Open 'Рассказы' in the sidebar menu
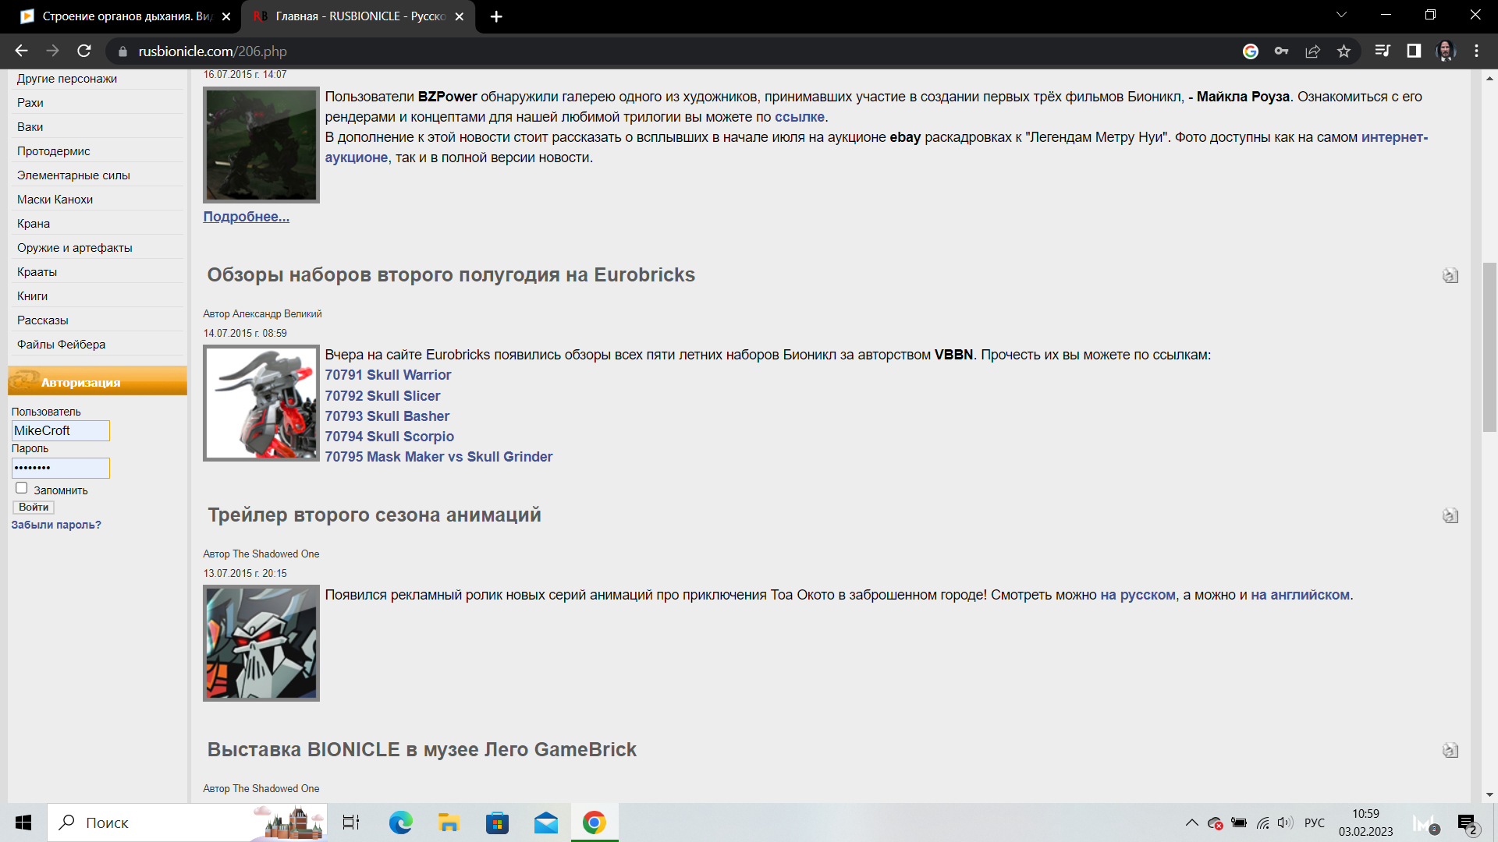1498x842 pixels. pyautogui.click(x=43, y=320)
